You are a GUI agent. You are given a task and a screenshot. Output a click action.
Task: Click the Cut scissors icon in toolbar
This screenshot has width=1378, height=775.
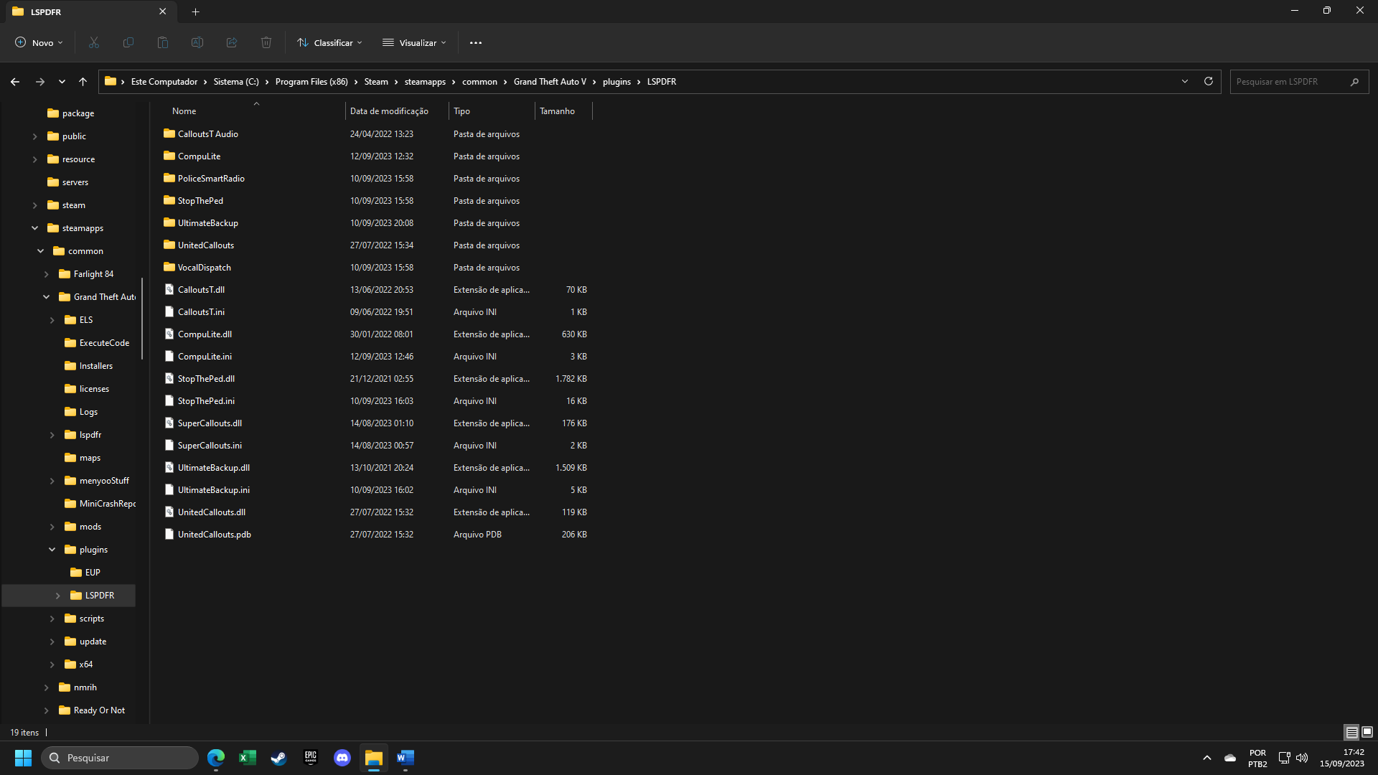tap(94, 43)
